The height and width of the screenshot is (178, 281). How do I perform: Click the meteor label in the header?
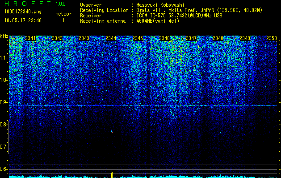click(x=63, y=14)
